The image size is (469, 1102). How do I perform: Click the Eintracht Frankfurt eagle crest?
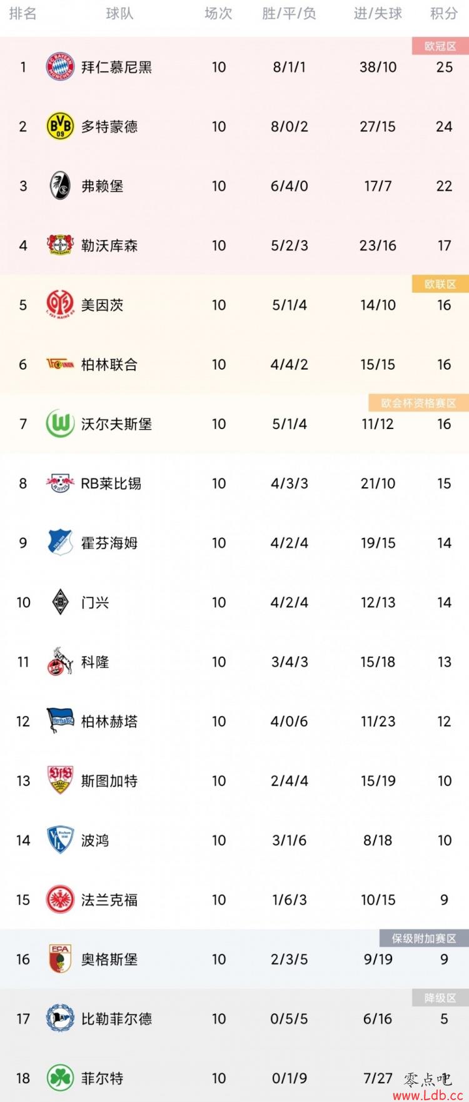point(61,899)
